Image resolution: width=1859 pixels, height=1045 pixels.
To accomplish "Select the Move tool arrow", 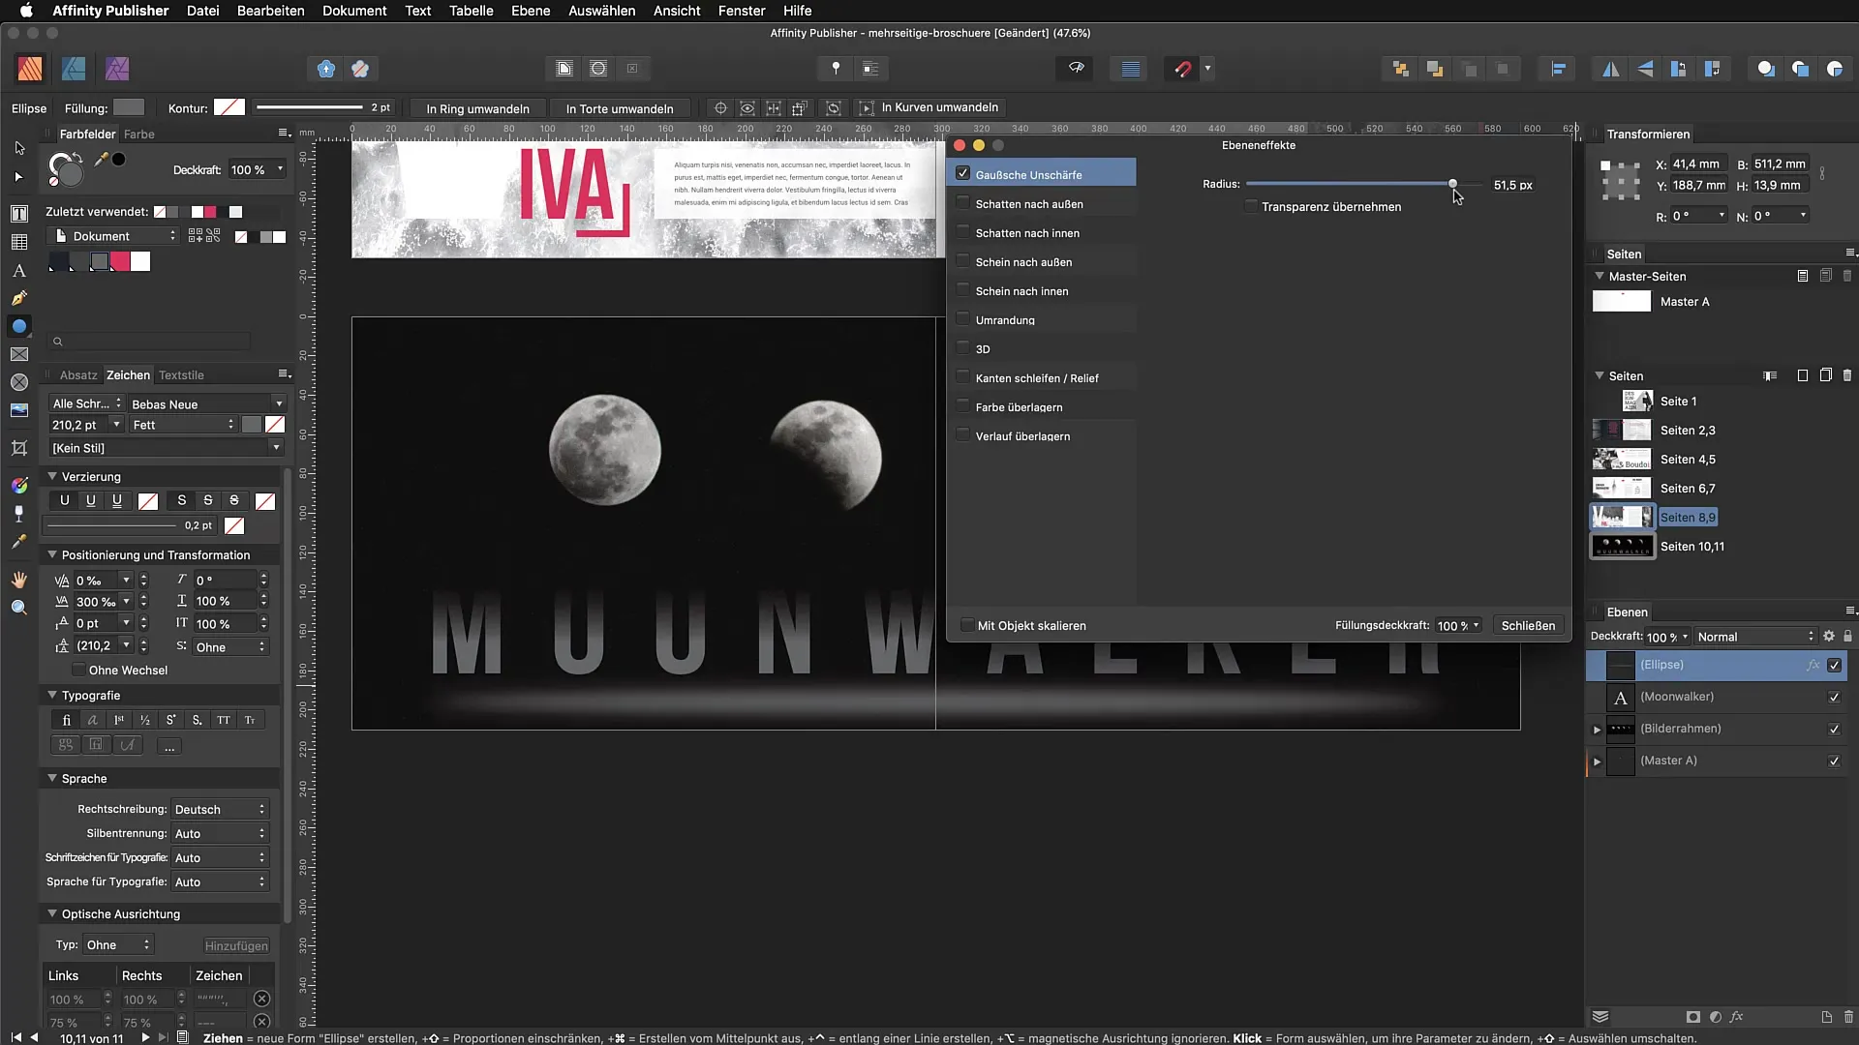I will tap(19, 148).
